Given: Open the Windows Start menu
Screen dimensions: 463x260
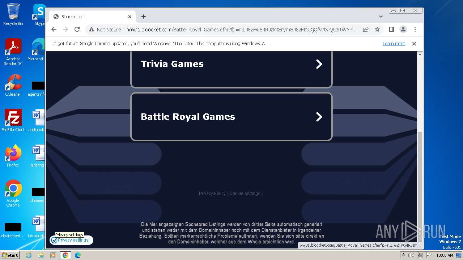Looking at the screenshot, I should click(x=10, y=255).
